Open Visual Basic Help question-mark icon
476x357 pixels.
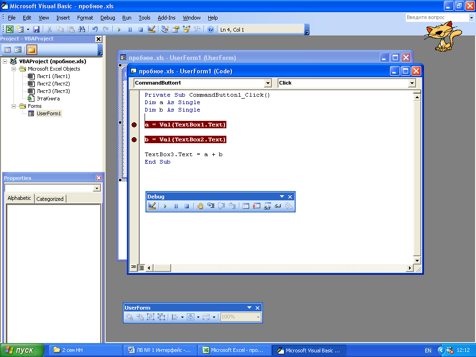[x=211, y=29]
